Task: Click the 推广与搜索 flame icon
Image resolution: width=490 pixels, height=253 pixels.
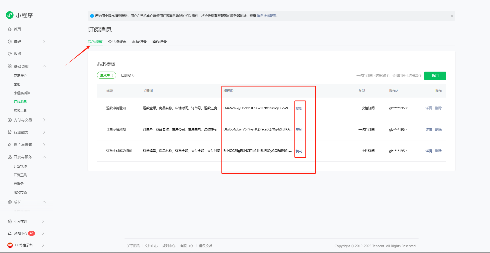Action: (10, 145)
